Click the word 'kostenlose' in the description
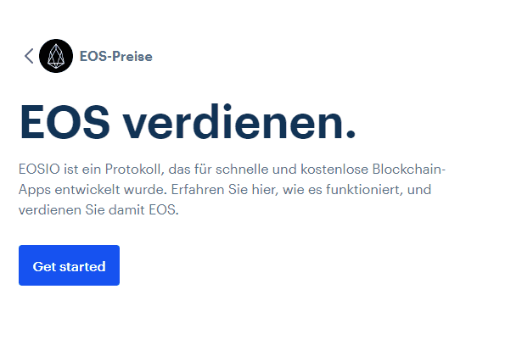Image resolution: width=505 pixels, height=345 pixels. point(334,170)
